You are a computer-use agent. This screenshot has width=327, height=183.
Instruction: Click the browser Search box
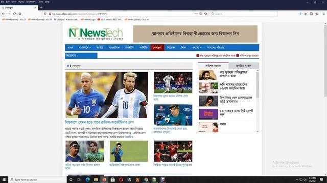(244, 14)
